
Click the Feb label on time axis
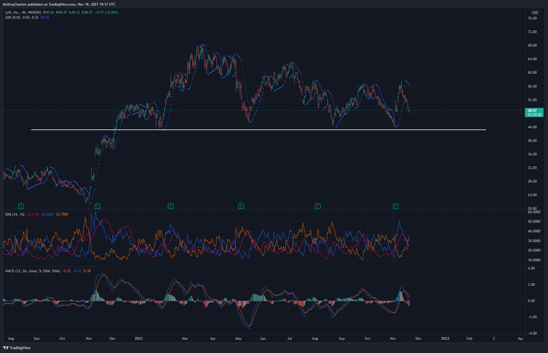[470, 339]
